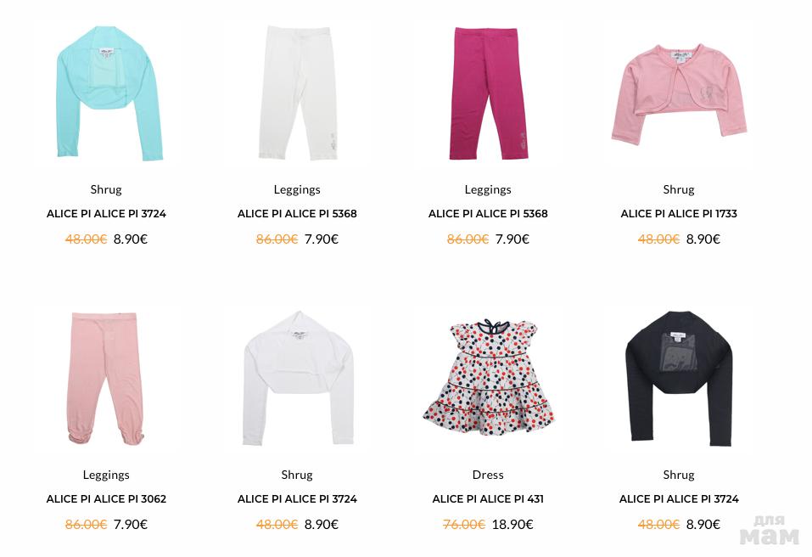The width and height of the screenshot is (812, 557).
Task: Open the turquoise shrug product image
Action: [x=109, y=93]
